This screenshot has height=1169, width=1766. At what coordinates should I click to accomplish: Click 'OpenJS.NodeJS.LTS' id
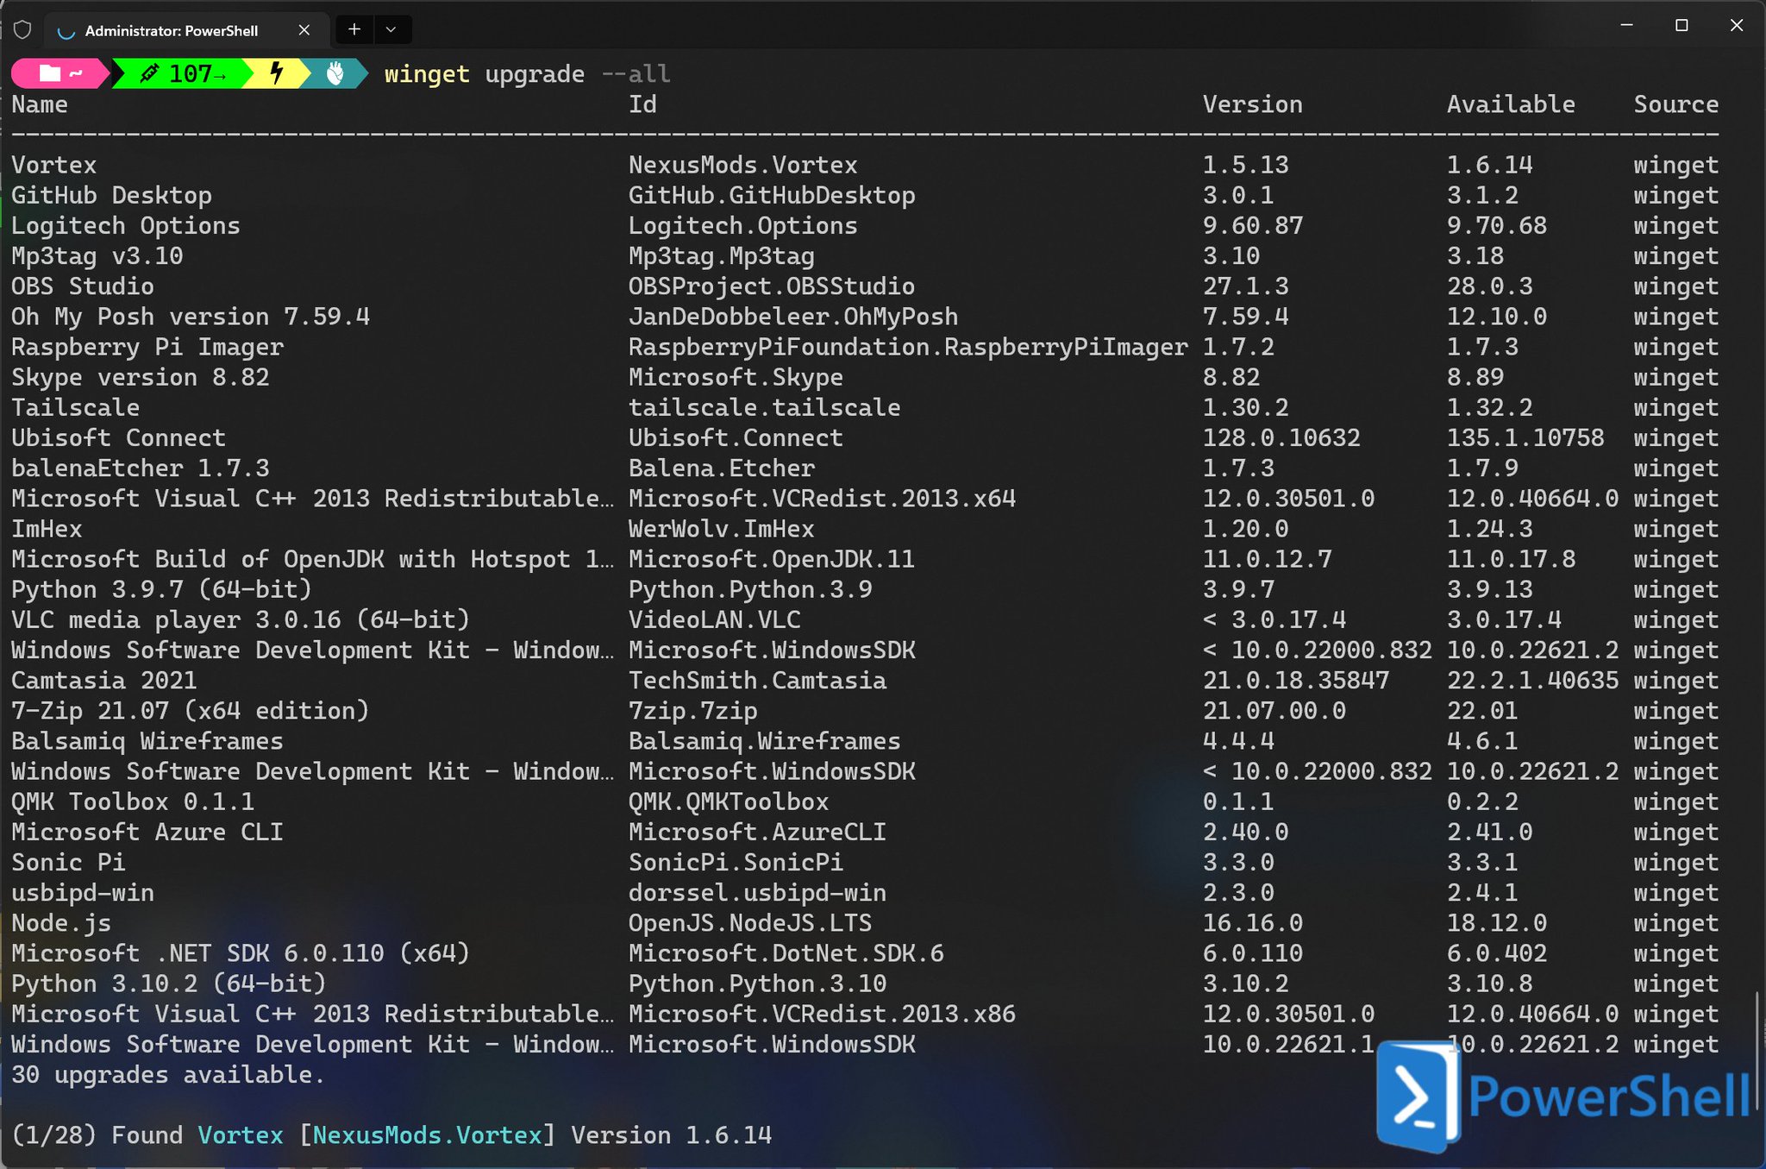click(750, 923)
